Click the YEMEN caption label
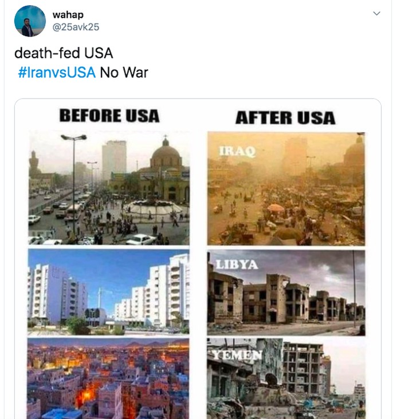This screenshot has width=401, height=419. pyautogui.click(x=237, y=355)
